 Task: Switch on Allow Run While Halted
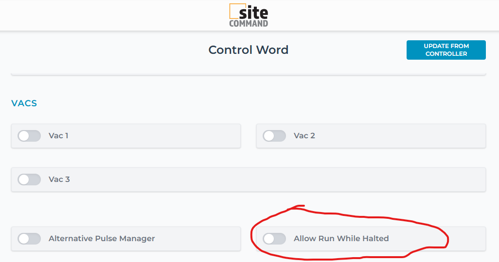(x=274, y=239)
